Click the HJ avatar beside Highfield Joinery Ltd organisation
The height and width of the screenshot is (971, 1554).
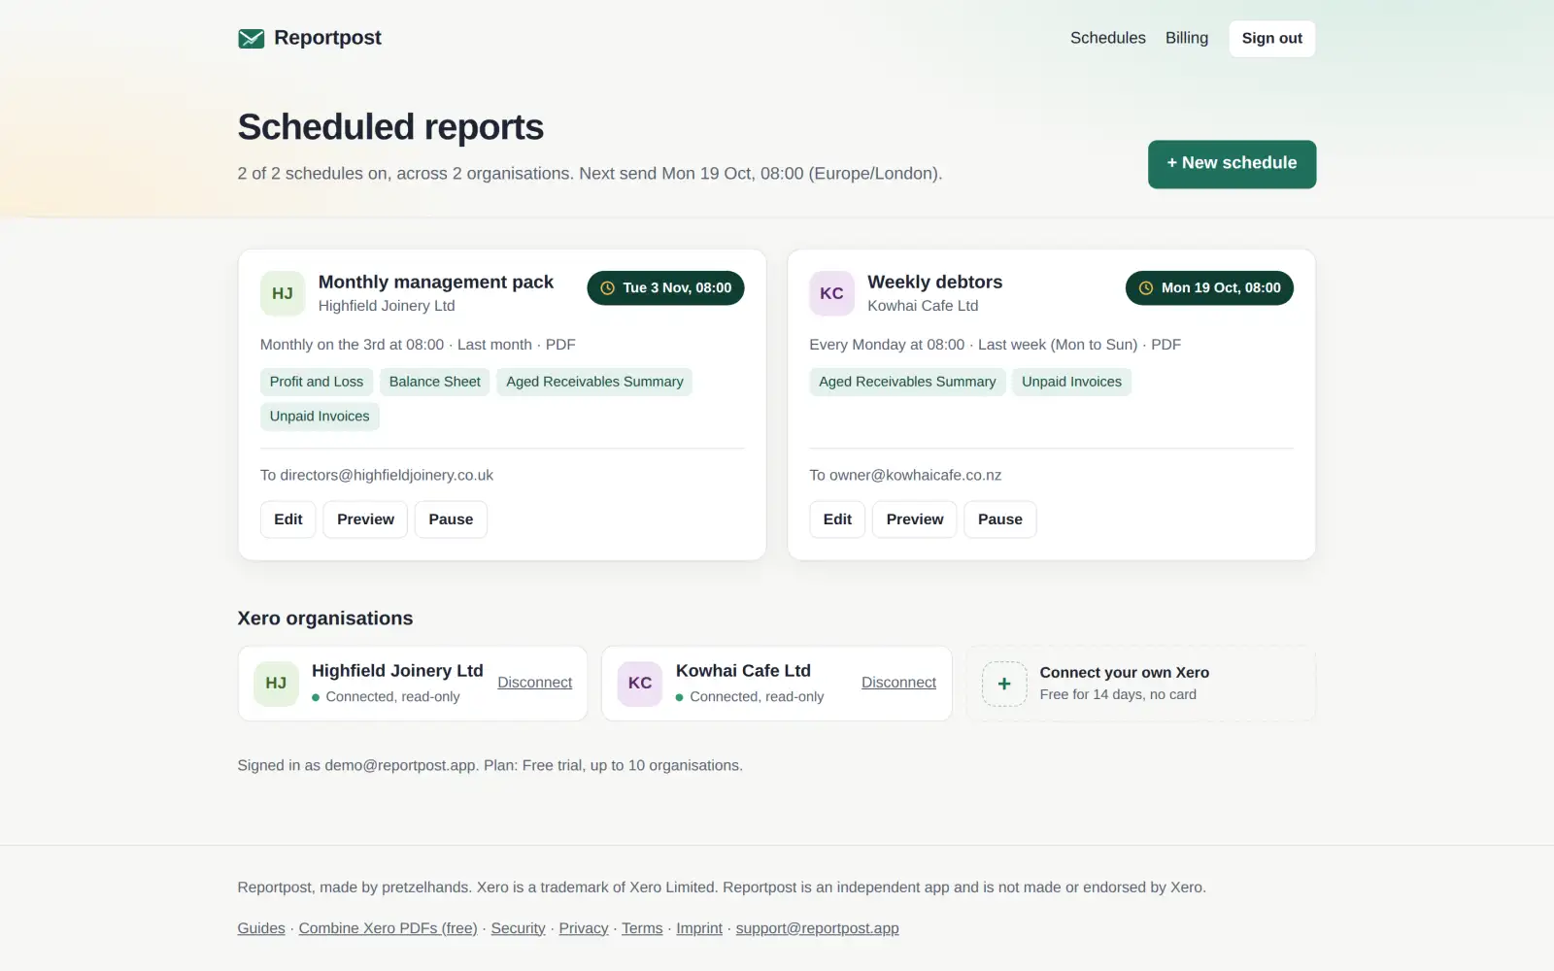point(276,684)
